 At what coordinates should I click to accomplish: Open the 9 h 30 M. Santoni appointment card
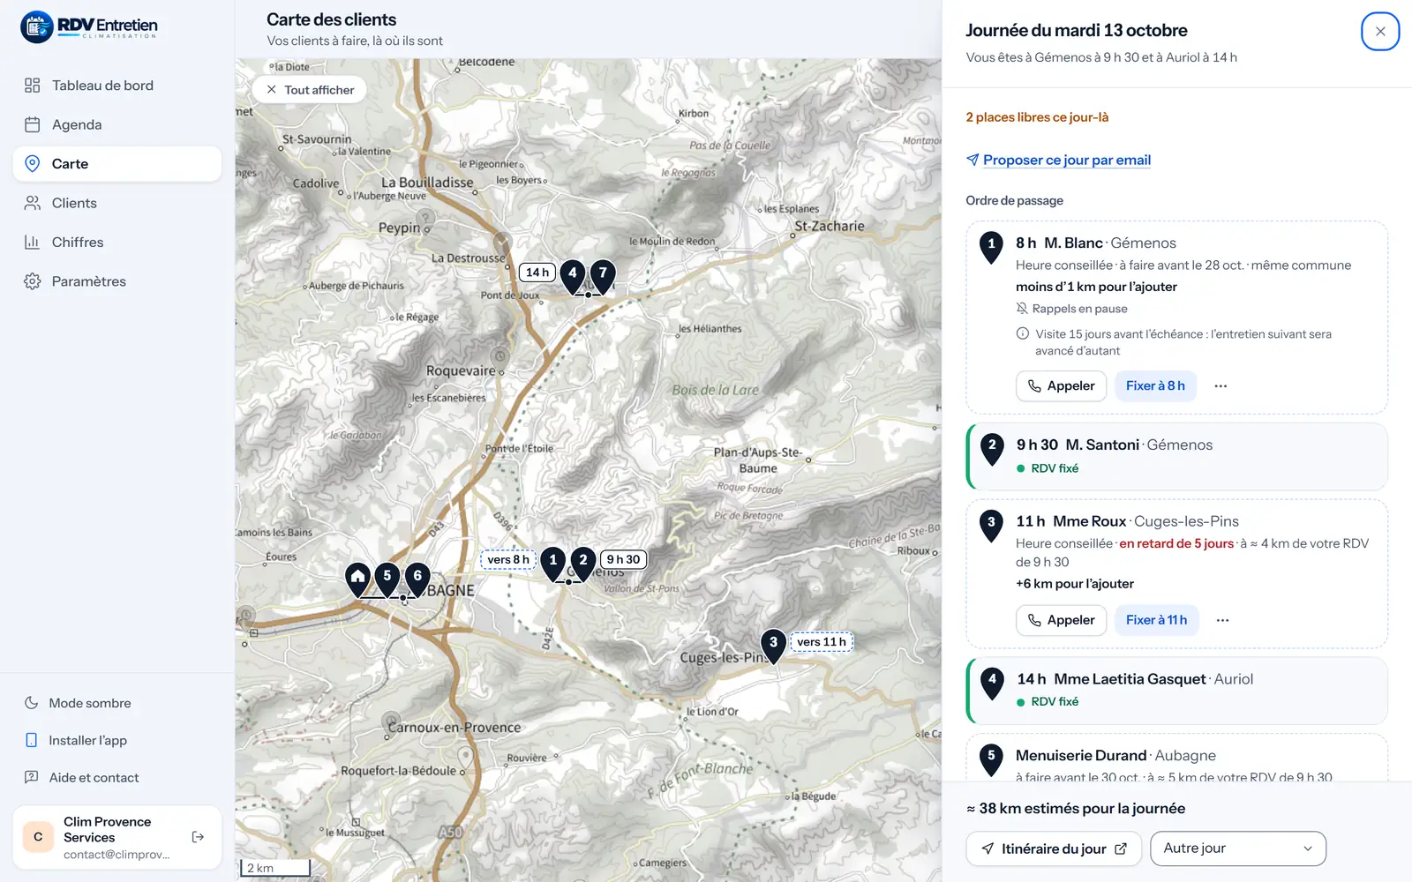[1177, 457]
